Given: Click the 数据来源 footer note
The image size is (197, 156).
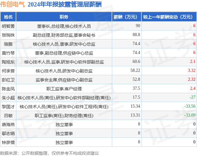Looking at the screenshot, I should point(49,153).
